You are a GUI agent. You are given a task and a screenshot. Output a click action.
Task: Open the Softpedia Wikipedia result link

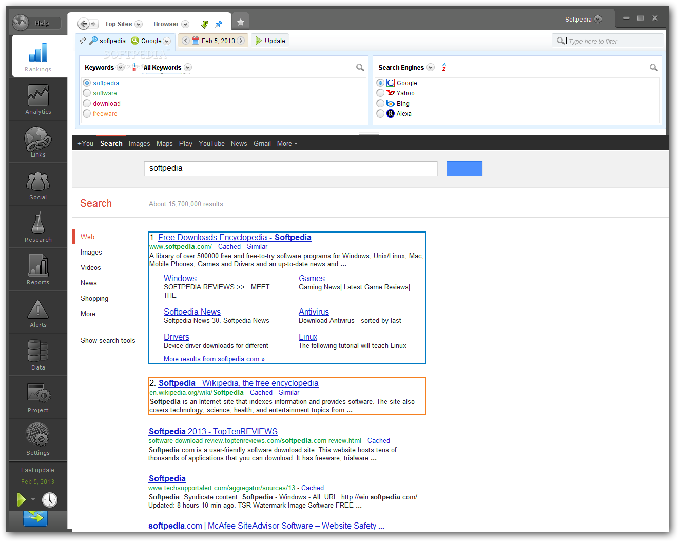[238, 383]
